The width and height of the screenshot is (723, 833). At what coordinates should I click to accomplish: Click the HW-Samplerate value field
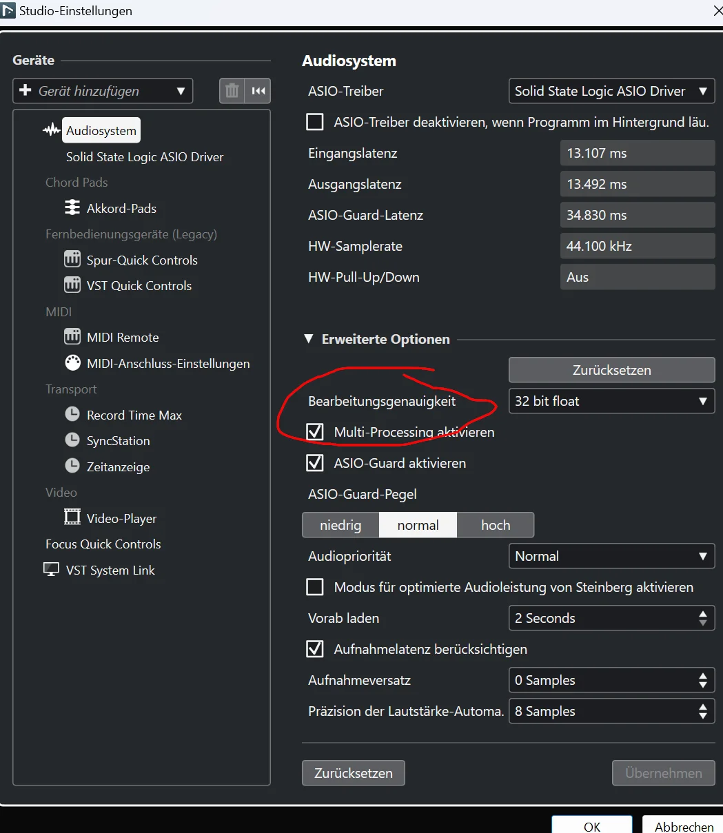[x=638, y=246]
